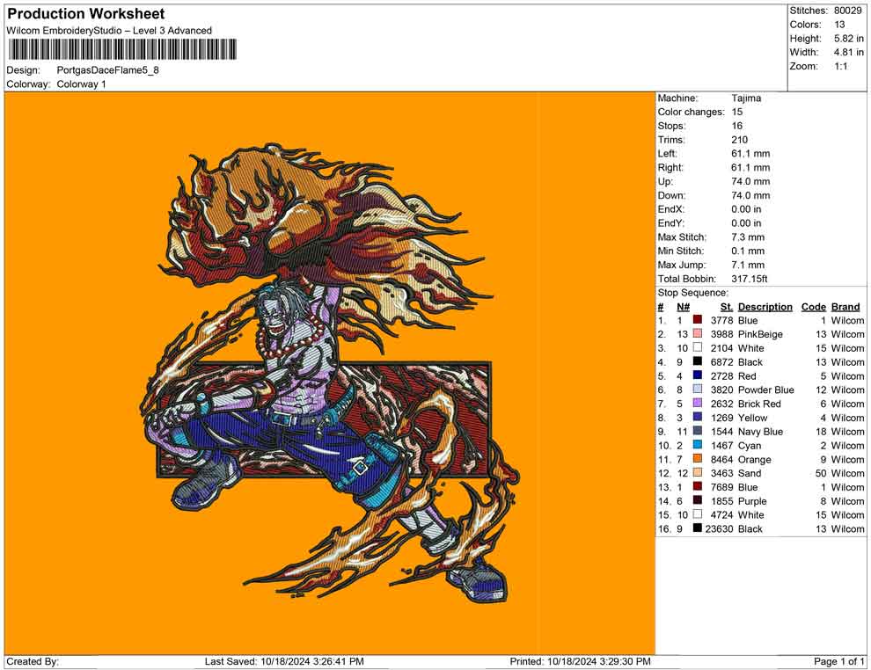
Task: Select the swatch for 1544 Navy Blue
Action: tap(697, 431)
